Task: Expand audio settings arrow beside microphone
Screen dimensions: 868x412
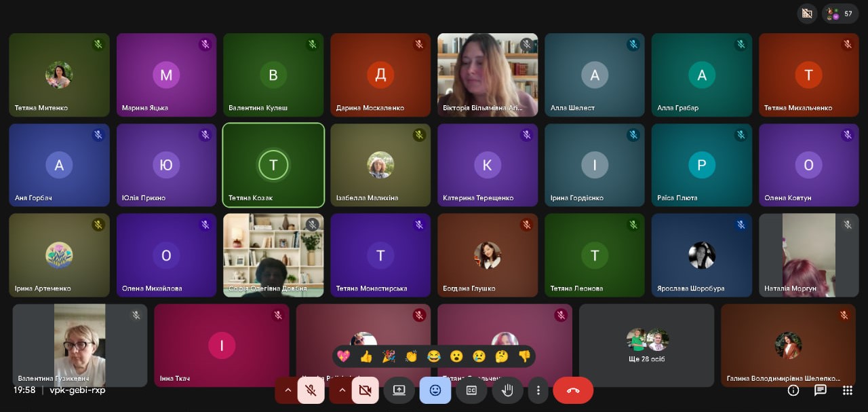Action: click(x=288, y=390)
